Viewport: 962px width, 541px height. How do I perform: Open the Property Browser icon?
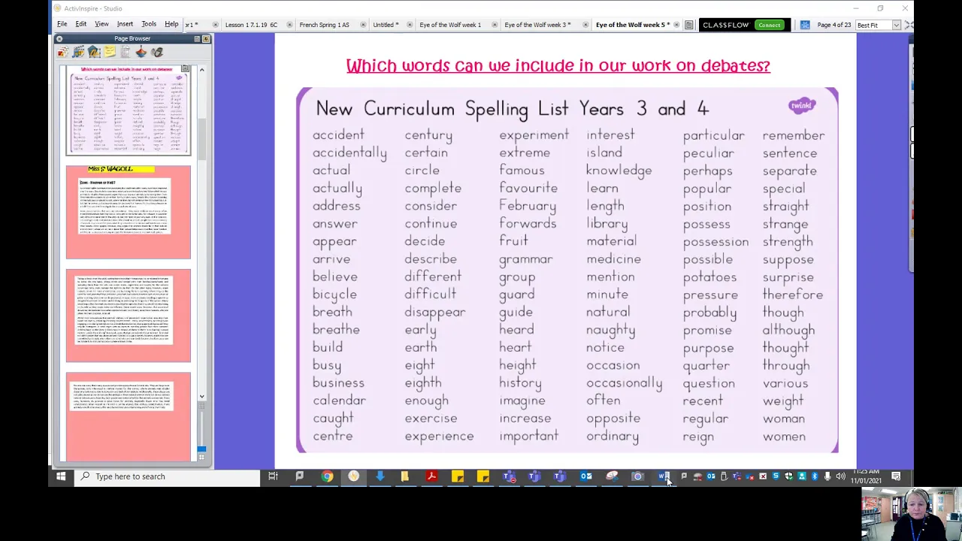tap(126, 52)
